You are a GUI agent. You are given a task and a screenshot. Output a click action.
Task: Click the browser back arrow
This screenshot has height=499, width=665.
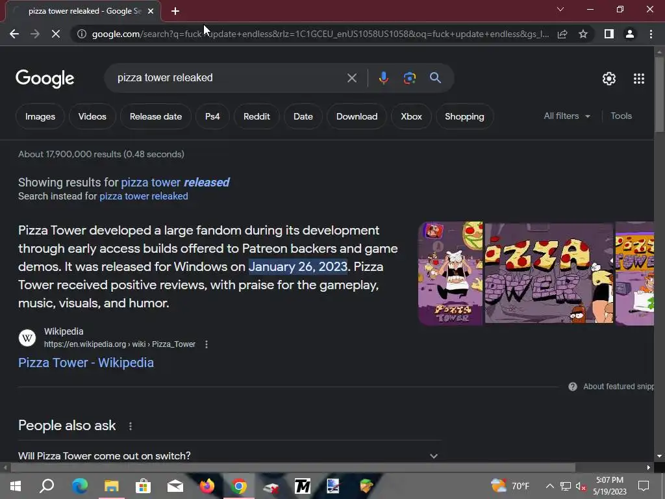point(14,34)
